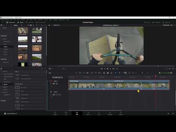Switch media pool to thumbnail view
176x132 pixels.
click(x=31, y=25)
